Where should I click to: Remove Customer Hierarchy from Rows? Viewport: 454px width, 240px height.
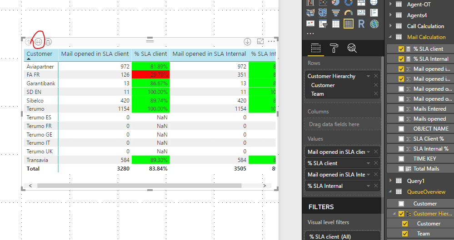coord(376,76)
